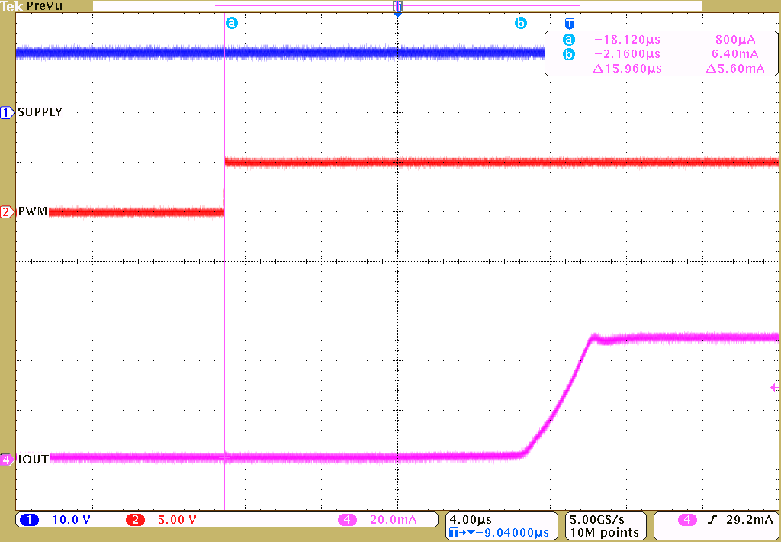Click the SUPPLY waveform label
Image resolution: width=781 pixels, height=542 pixels.
click(40, 111)
